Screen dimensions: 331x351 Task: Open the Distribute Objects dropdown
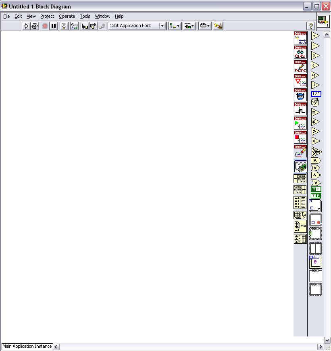pos(189,26)
